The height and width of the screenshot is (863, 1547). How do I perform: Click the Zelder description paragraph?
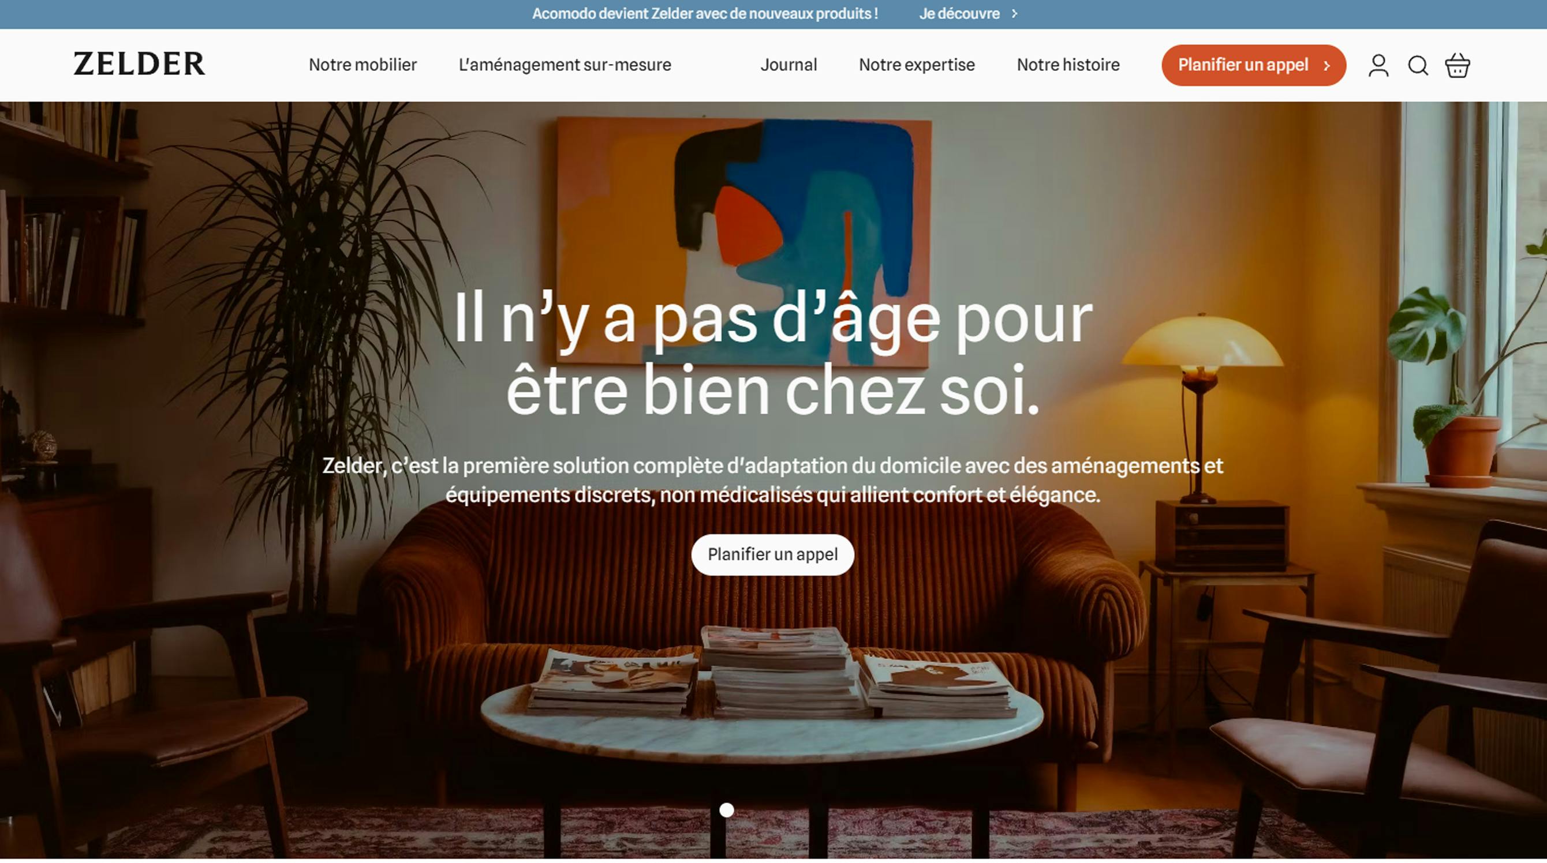(772, 480)
